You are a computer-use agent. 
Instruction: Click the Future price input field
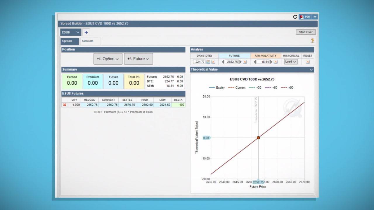[x=232, y=62]
